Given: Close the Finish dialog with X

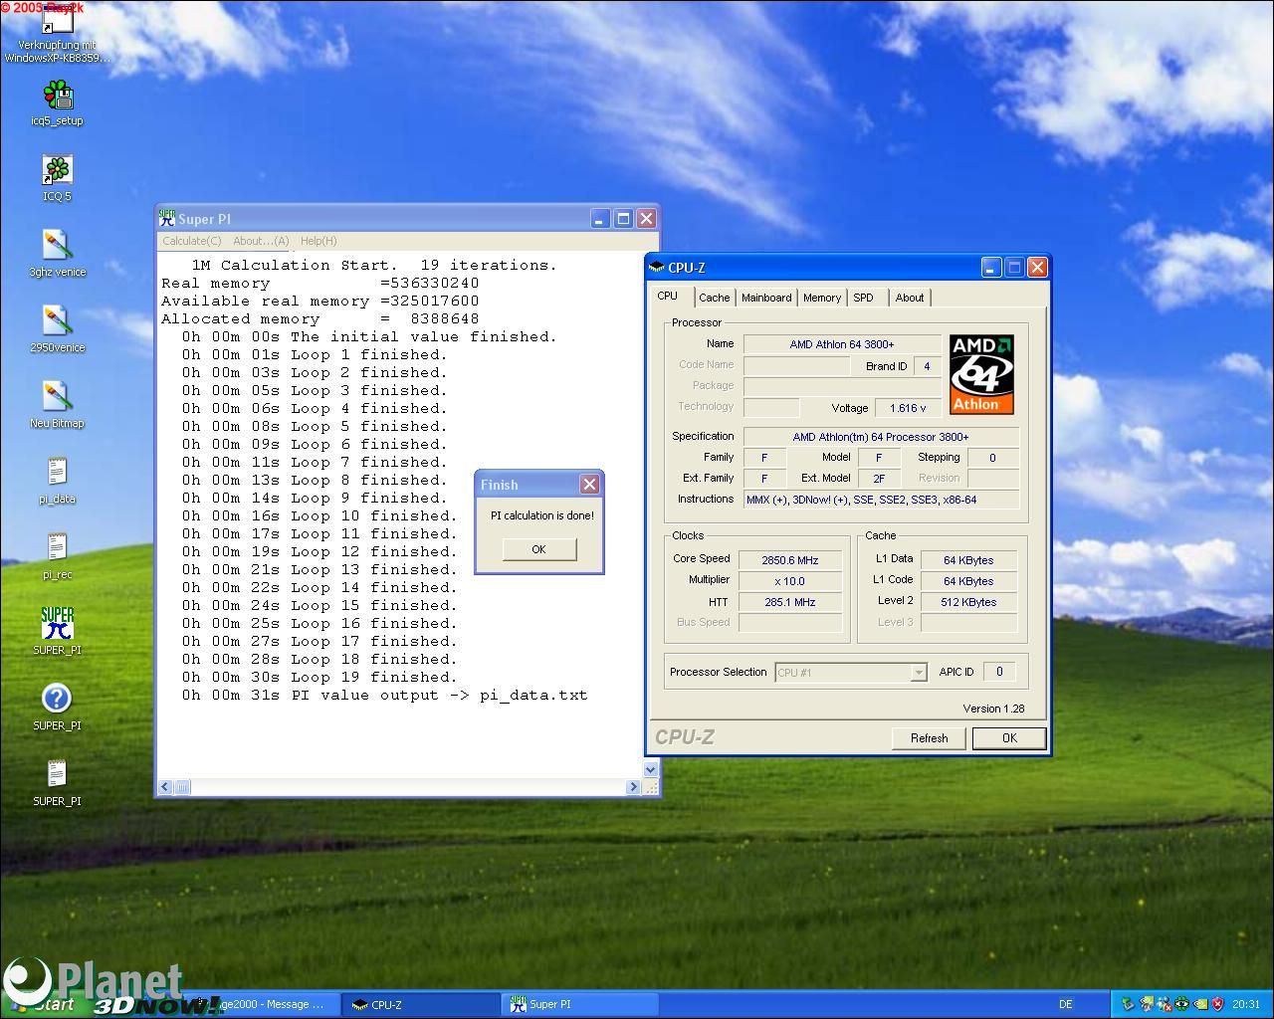Looking at the screenshot, I should coord(589,485).
